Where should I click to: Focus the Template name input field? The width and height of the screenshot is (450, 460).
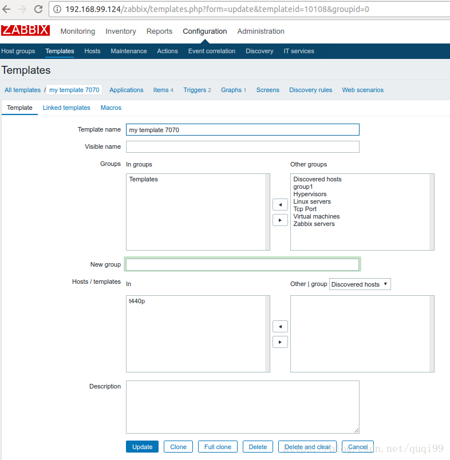coord(243,130)
